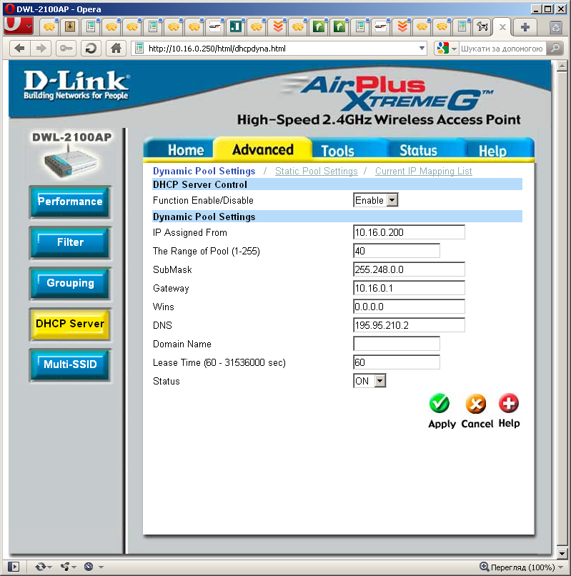This screenshot has height=576, width=571.
Task: Open the Opera main menu button
Action: coord(18,26)
